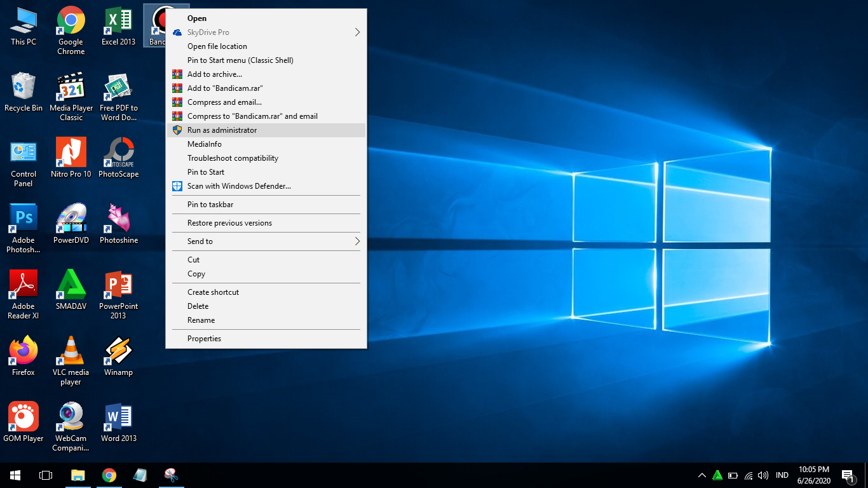This screenshot has height=488, width=868.
Task: Select the SMADAV desktop shortcut
Action: click(x=71, y=291)
